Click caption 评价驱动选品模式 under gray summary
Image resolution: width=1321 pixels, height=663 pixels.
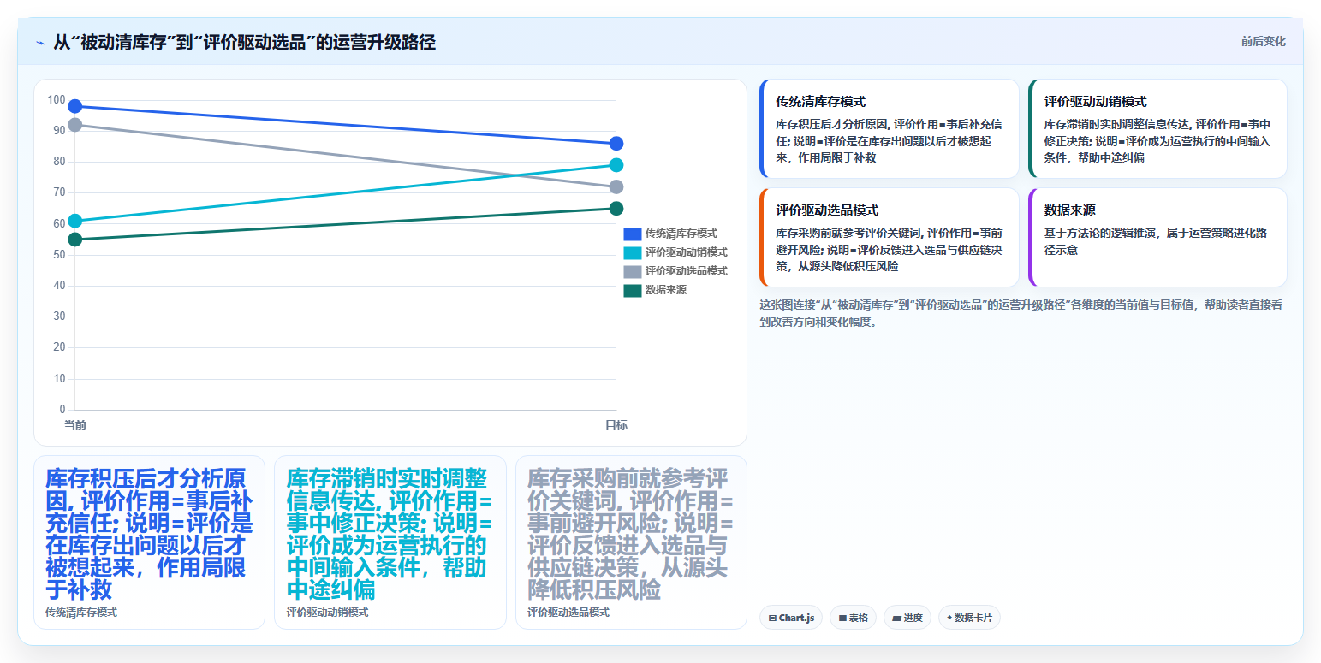(x=568, y=613)
